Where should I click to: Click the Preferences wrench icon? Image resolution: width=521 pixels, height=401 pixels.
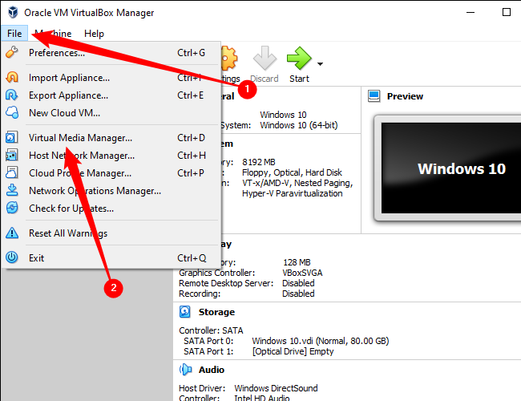coord(12,53)
